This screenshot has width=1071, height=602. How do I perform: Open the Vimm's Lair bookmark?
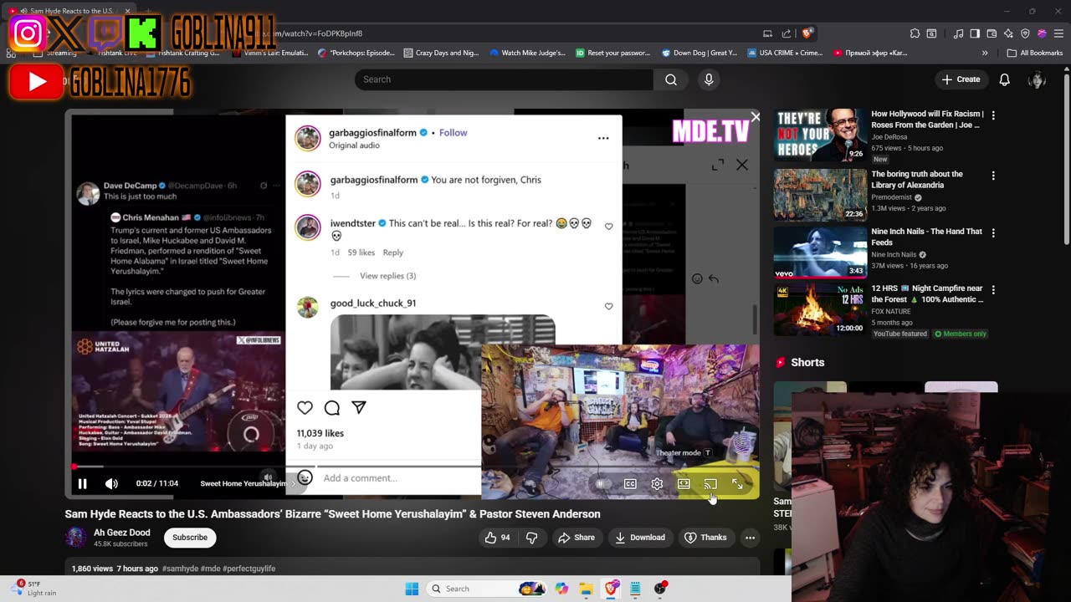point(269,53)
